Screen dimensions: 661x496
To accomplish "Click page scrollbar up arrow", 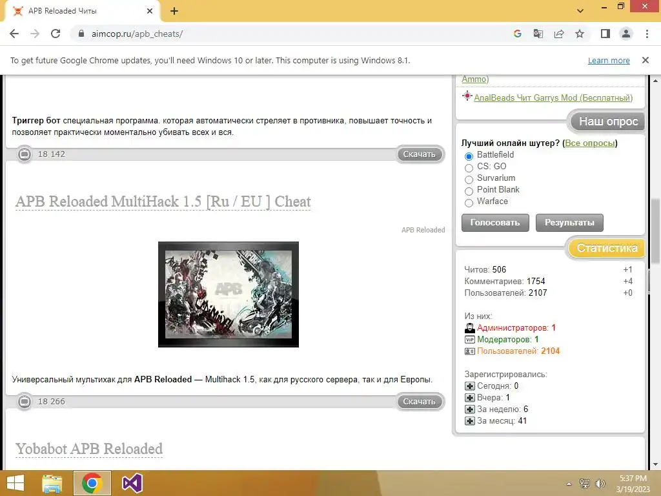I will [656, 80].
